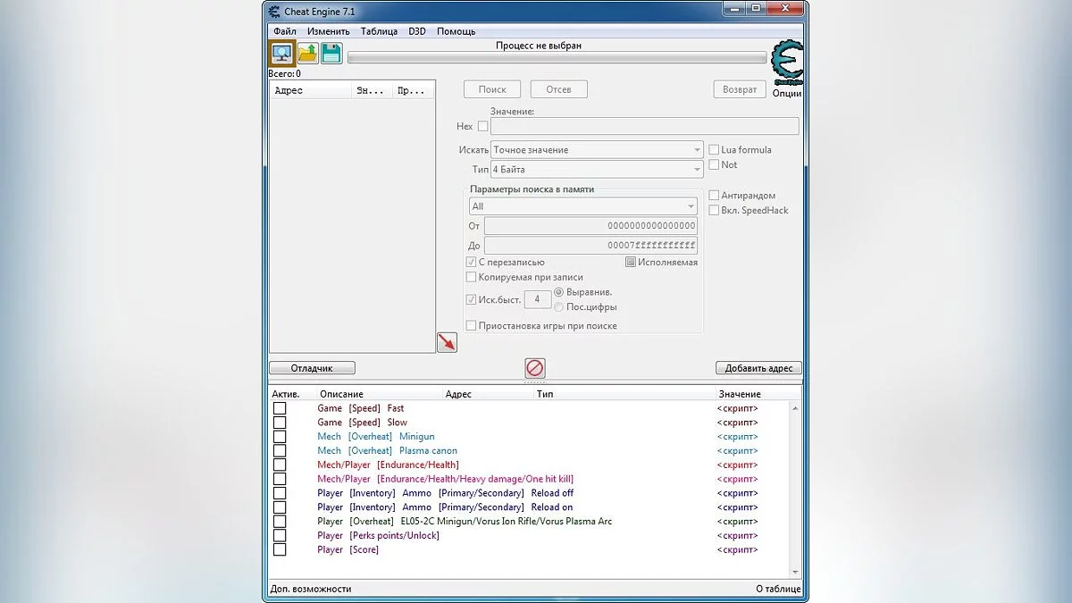The height and width of the screenshot is (603, 1072).
Task: Activate the Game [Speed] Fast script checkbox
Action: [280, 408]
